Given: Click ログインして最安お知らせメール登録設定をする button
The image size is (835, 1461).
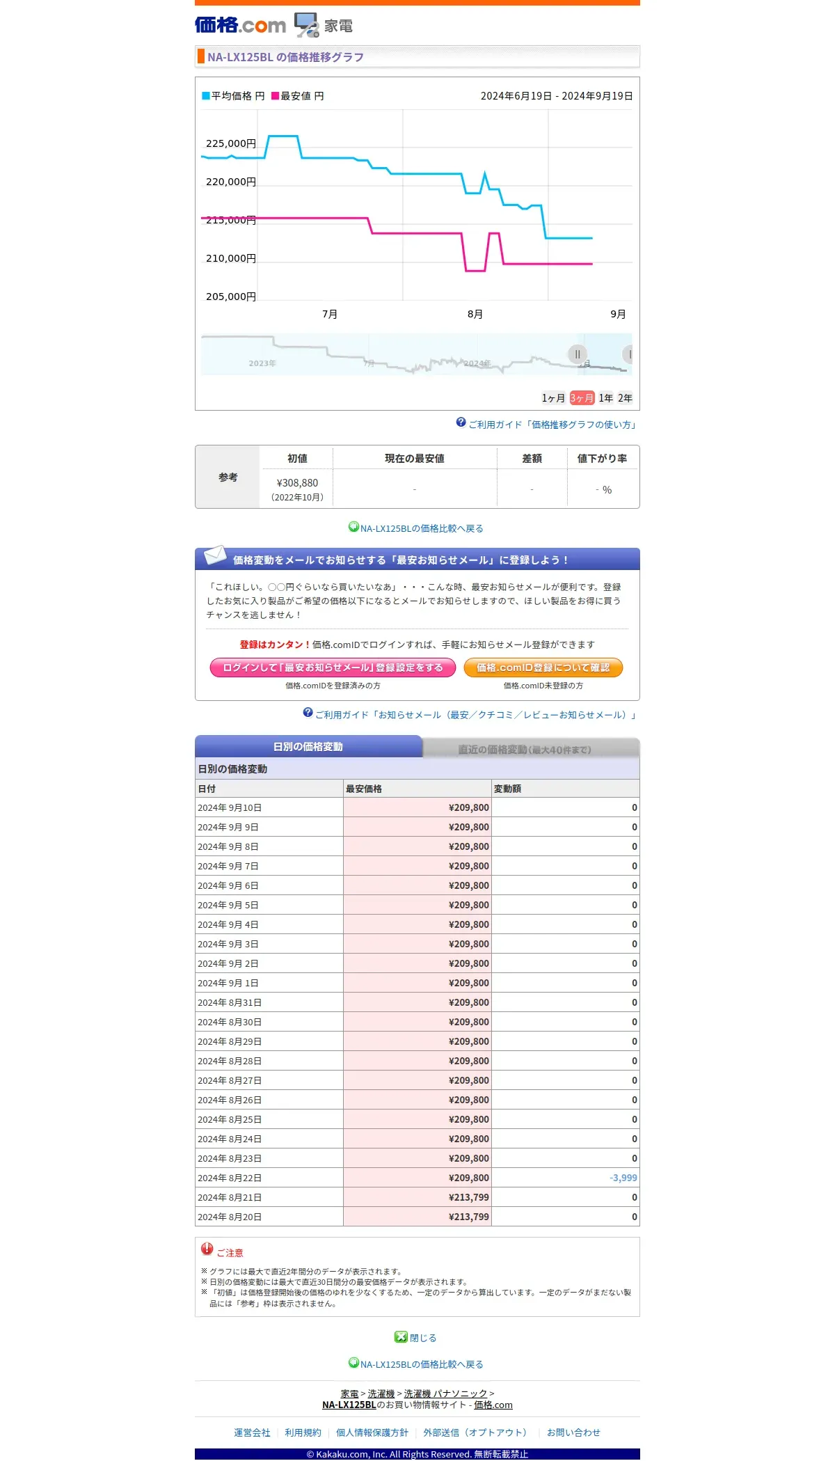Looking at the screenshot, I should [x=333, y=668].
